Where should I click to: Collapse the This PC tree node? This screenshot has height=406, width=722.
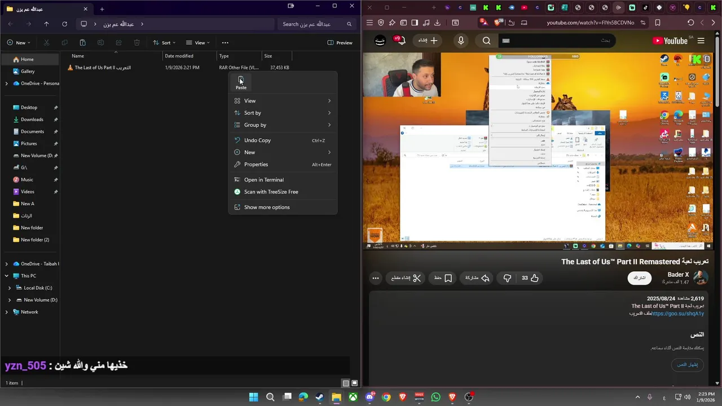(x=6, y=276)
